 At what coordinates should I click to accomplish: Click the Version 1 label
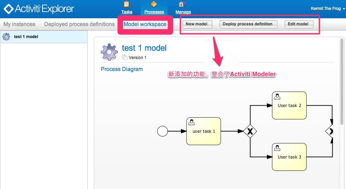(137, 58)
